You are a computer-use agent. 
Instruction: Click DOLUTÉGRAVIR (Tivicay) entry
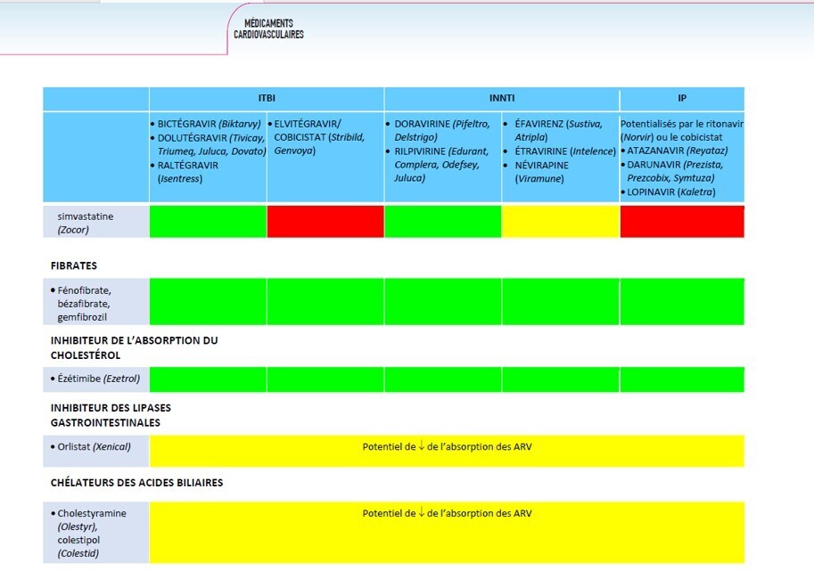click(x=211, y=144)
